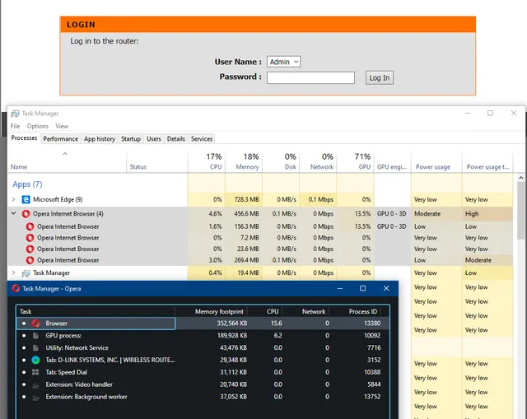Click the Opera logo in Opera Task Manager title
This screenshot has height=419, width=527.
pos(16,288)
